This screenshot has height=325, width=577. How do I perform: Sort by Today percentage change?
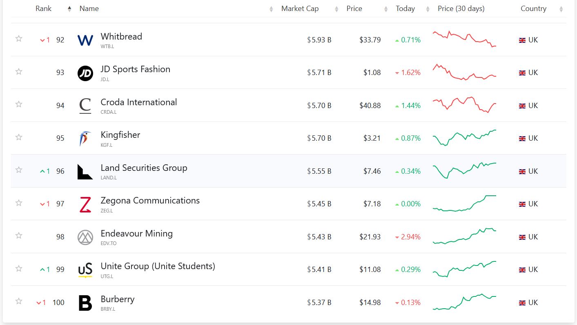tap(405, 9)
